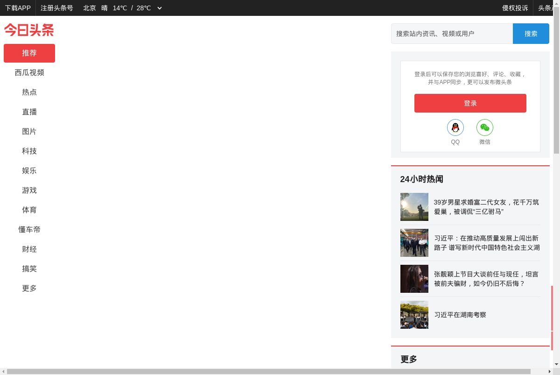The image size is (560, 375).
Task: Go to the 娱乐 channel
Action: [x=29, y=171]
